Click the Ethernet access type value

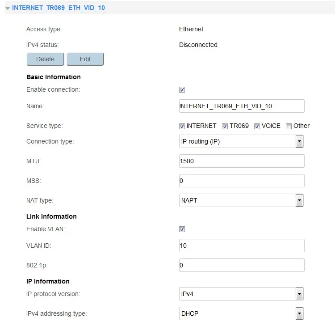(191, 29)
